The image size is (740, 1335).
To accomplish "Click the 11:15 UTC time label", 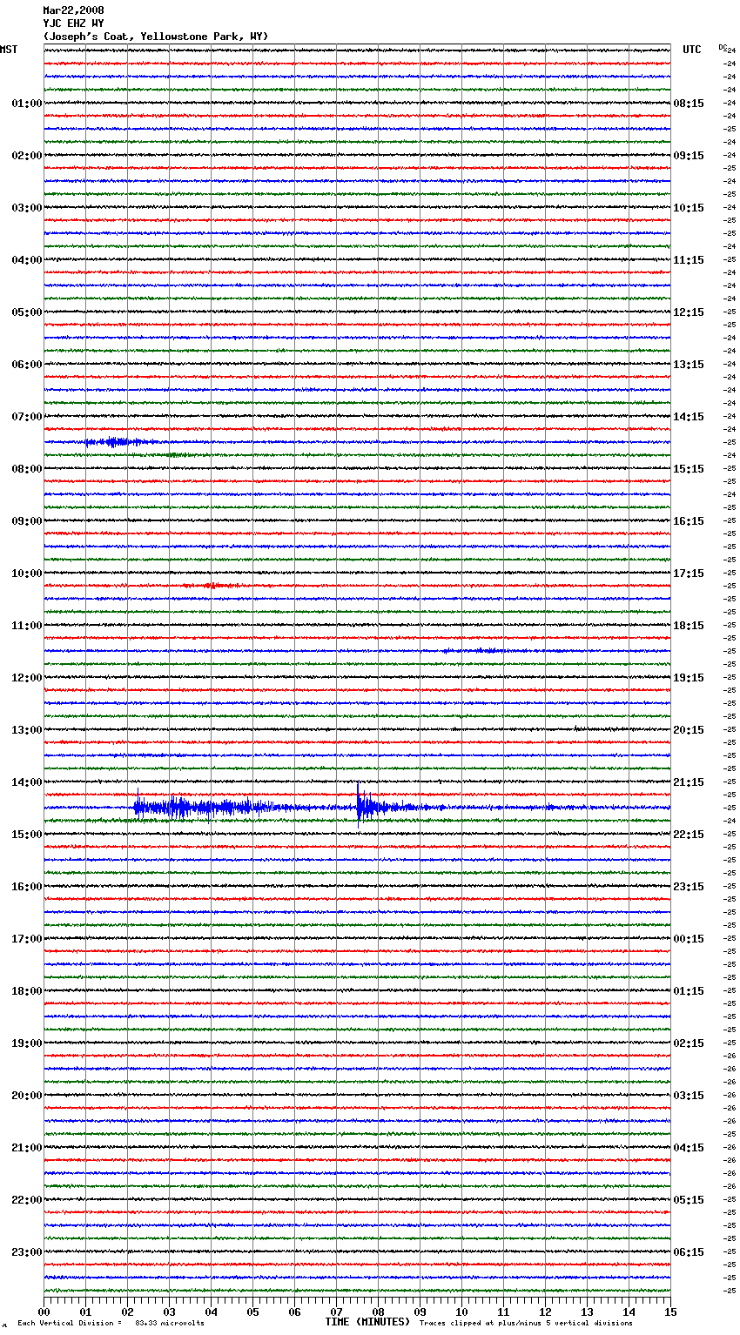I will coord(689,260).
